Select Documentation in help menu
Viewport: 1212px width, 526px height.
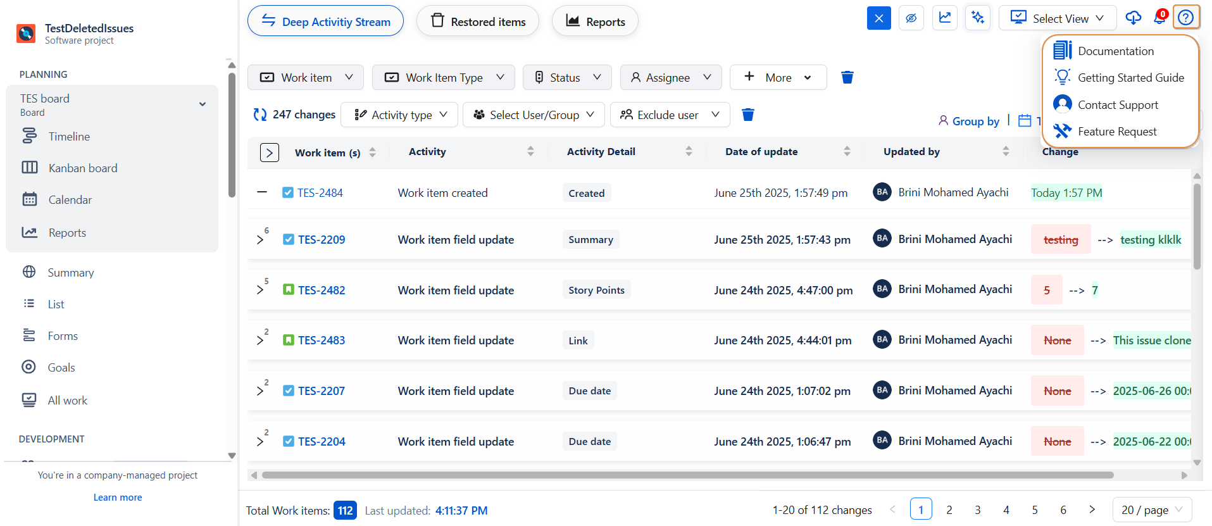(1115, 51)
